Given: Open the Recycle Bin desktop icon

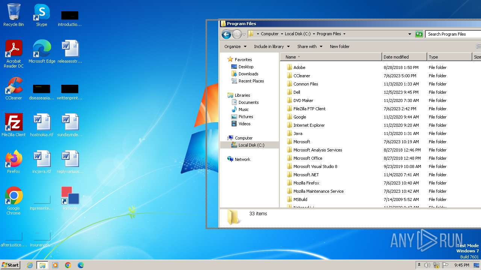Looking at the screenshot, I should click(14, 15).
